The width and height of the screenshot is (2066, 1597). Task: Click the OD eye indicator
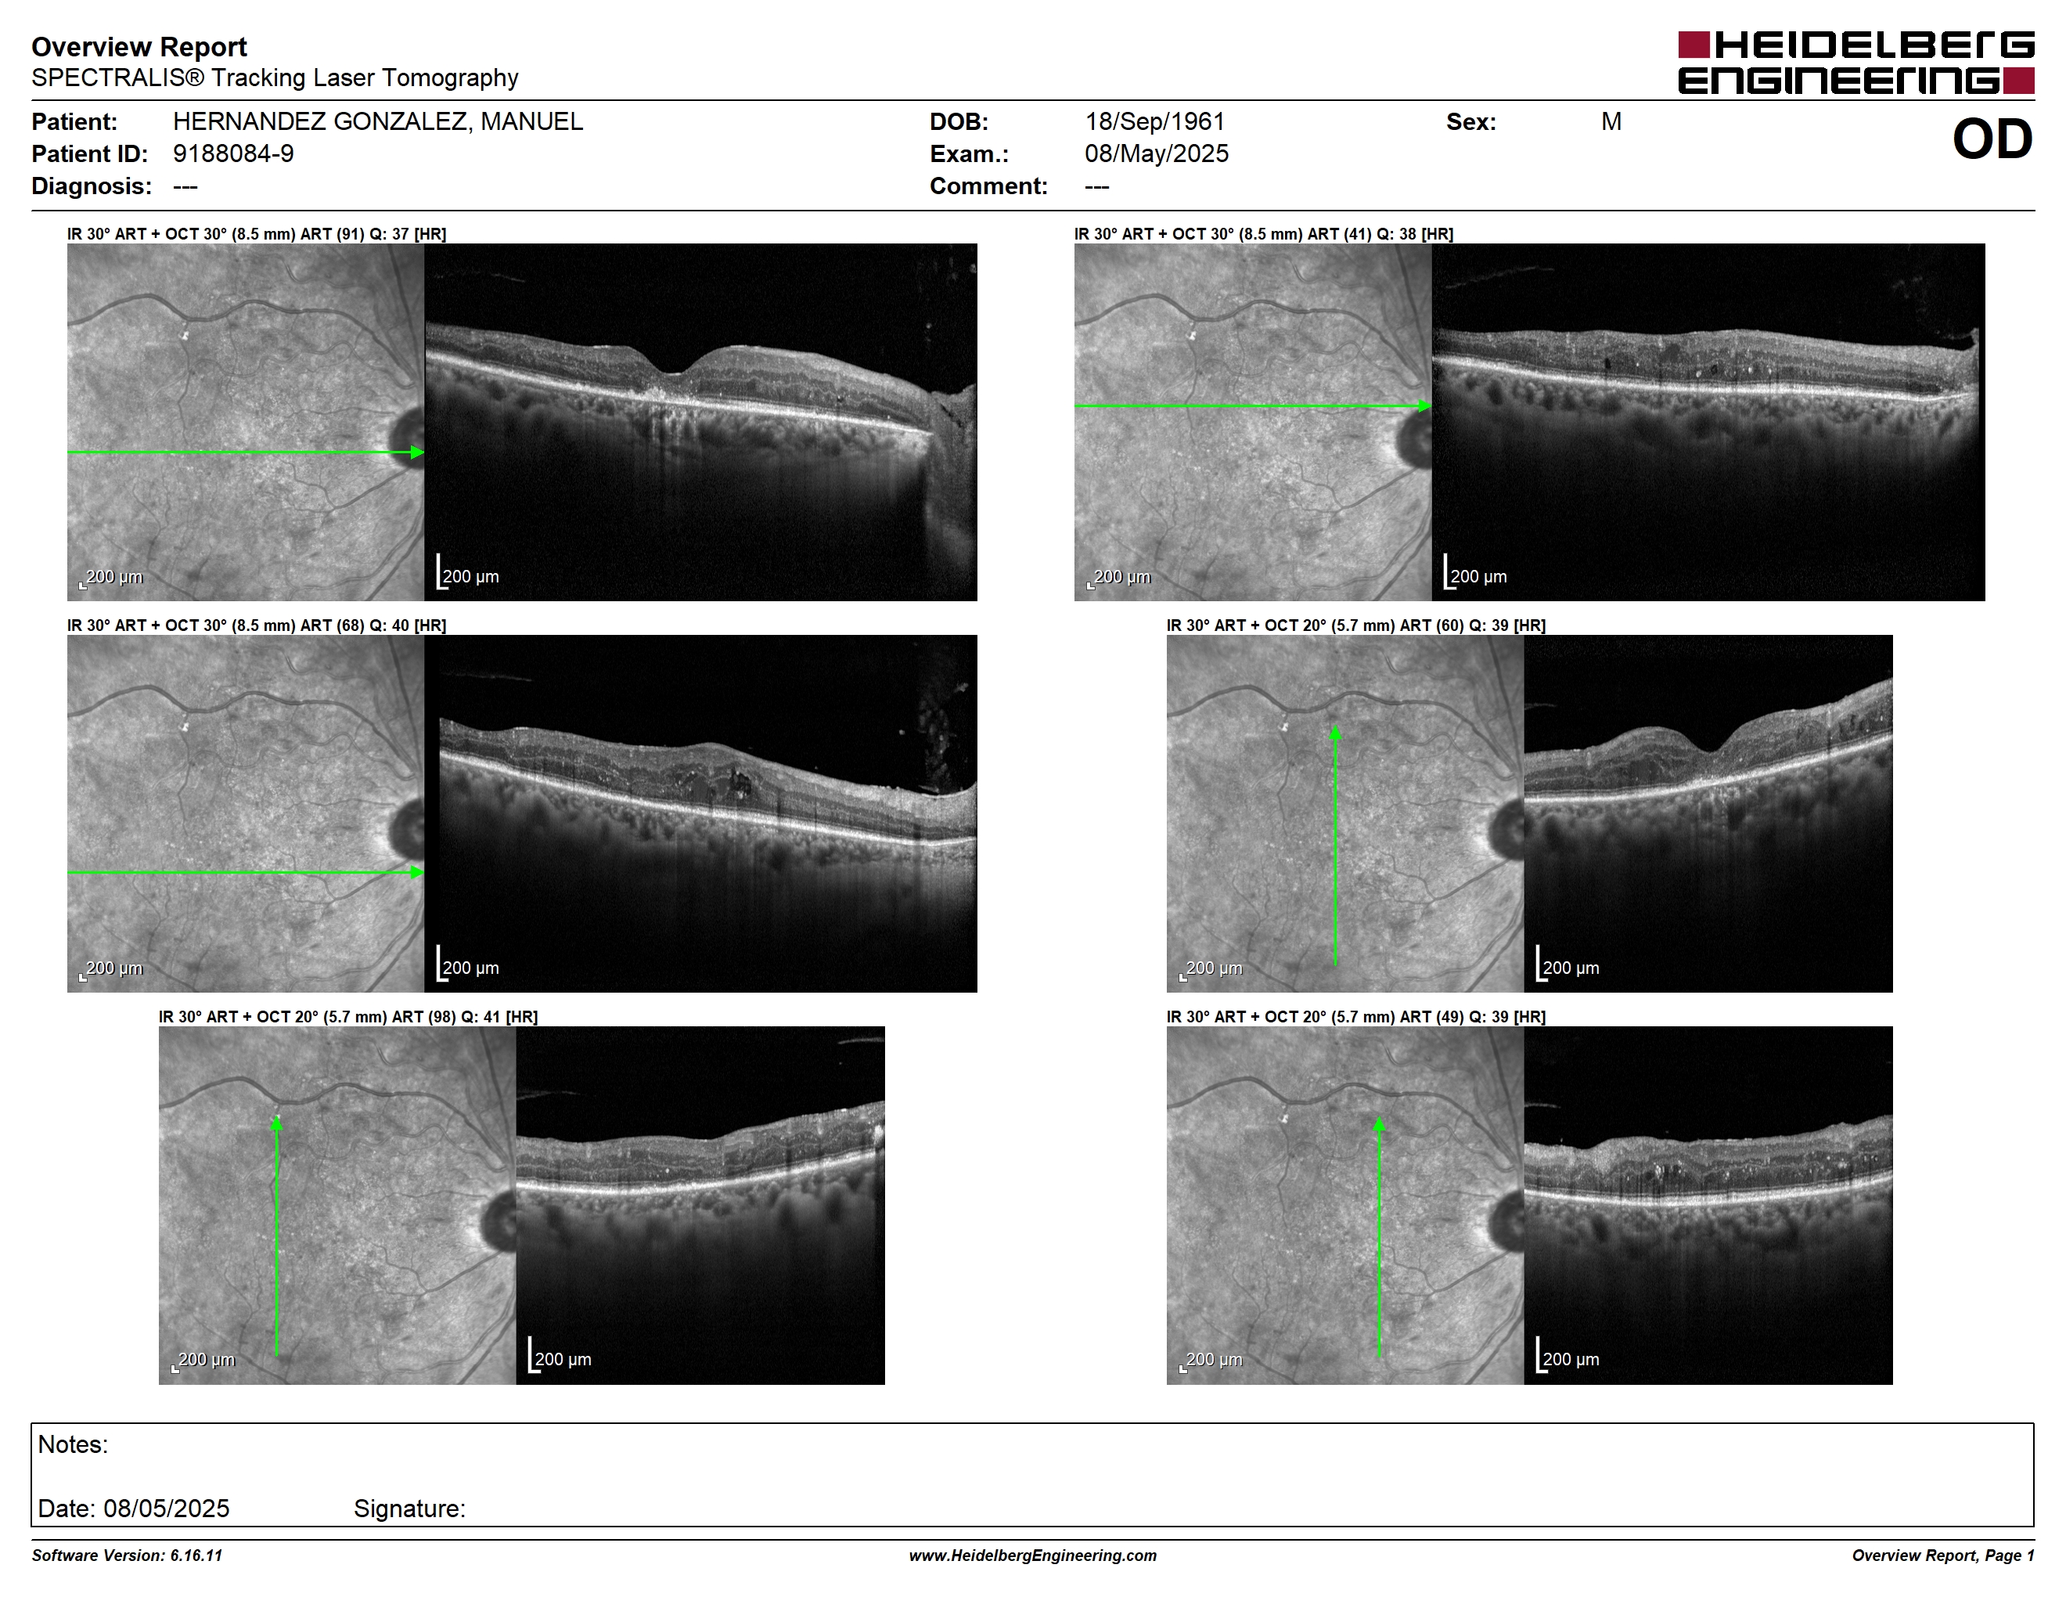click(1992, 139)
